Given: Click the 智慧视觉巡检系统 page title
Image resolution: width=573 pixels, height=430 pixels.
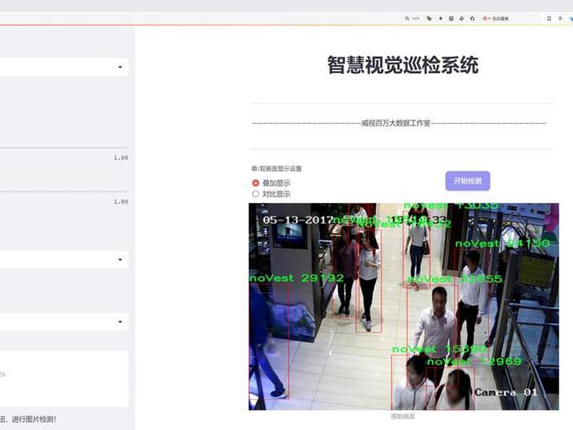Looking at the screenshot, I should pyautogui.click(x=403, y=65).
